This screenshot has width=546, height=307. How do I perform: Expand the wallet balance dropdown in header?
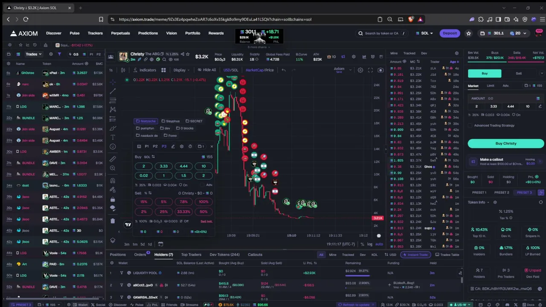click(x=524, y=33)
